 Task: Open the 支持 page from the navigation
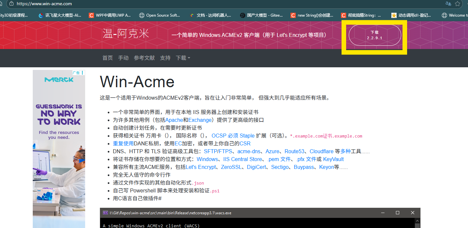click(165, 58)
